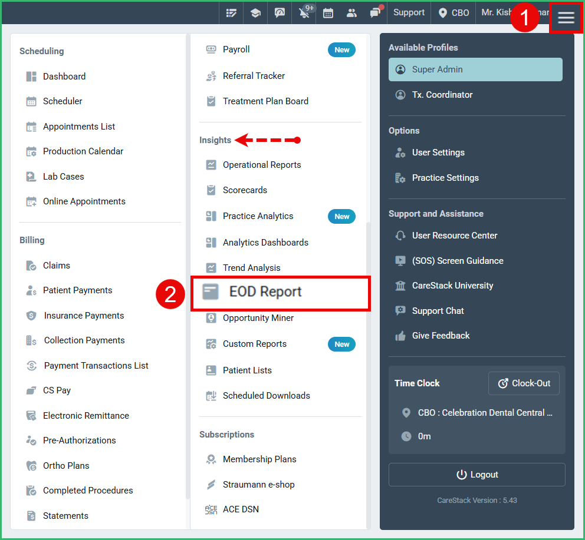Click the ACE DSN logo icon
The height and width of the screenshot is (540, 585).
click(x=211, y=509)
